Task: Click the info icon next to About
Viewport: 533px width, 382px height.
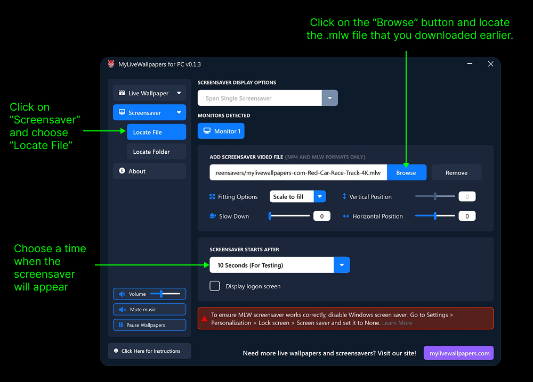Action: (122, 171)
